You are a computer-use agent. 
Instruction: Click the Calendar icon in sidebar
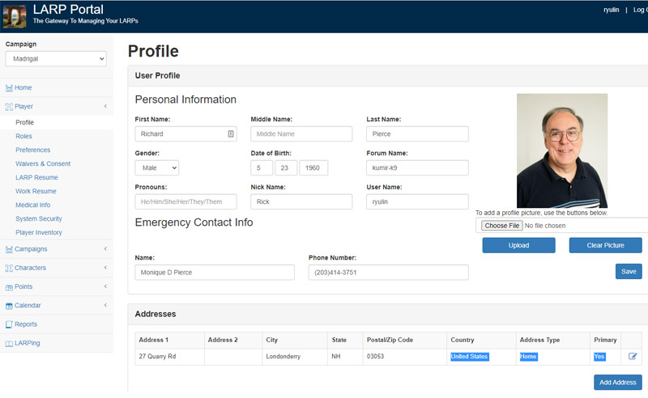coord(9,306)
